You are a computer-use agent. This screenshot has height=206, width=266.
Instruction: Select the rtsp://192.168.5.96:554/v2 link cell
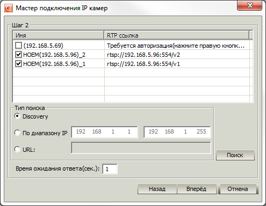143,55
